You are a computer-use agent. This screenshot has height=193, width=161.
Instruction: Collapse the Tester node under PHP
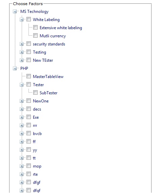(x=22, y=85)
